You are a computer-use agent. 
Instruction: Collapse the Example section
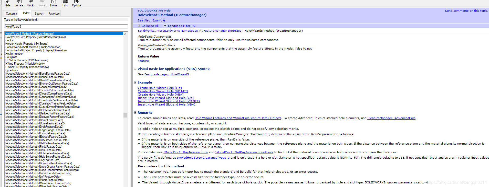[135, 83]
